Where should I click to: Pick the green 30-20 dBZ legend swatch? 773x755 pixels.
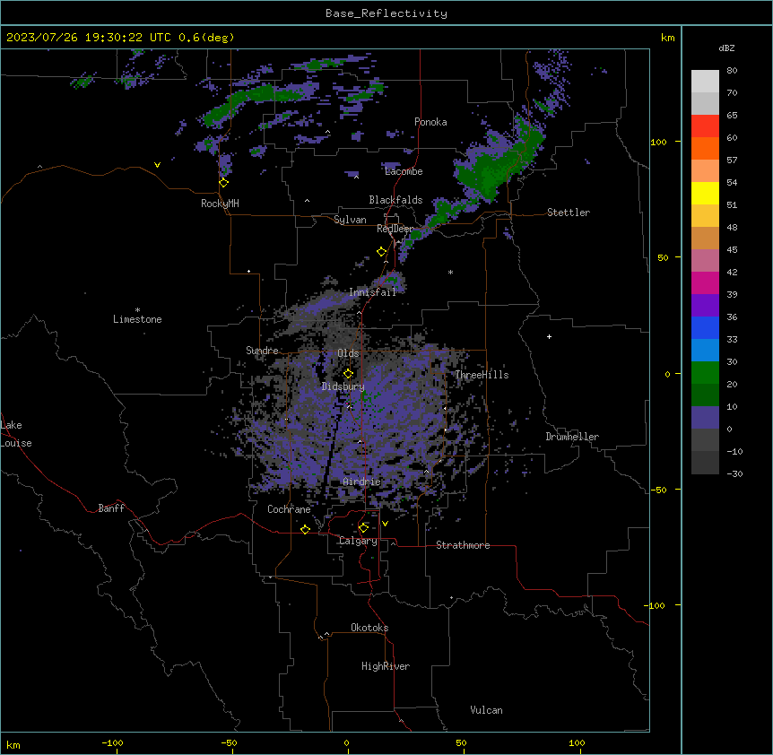pos(705,373)
